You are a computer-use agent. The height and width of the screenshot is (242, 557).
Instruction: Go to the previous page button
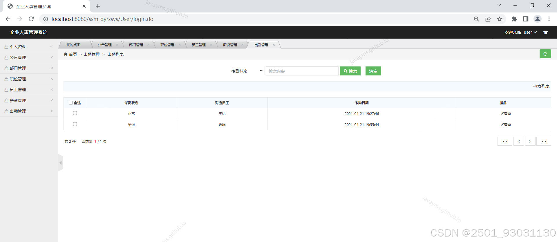(519, 141)
